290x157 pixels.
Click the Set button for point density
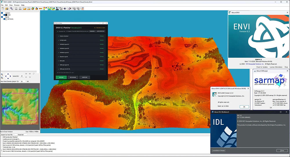tap(28, 81)
